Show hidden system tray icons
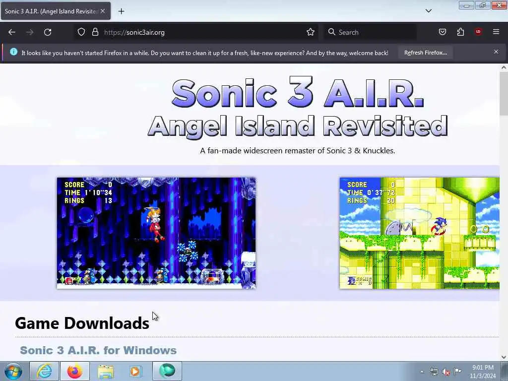Screen dimensions: 508x381 coord(422,372)
